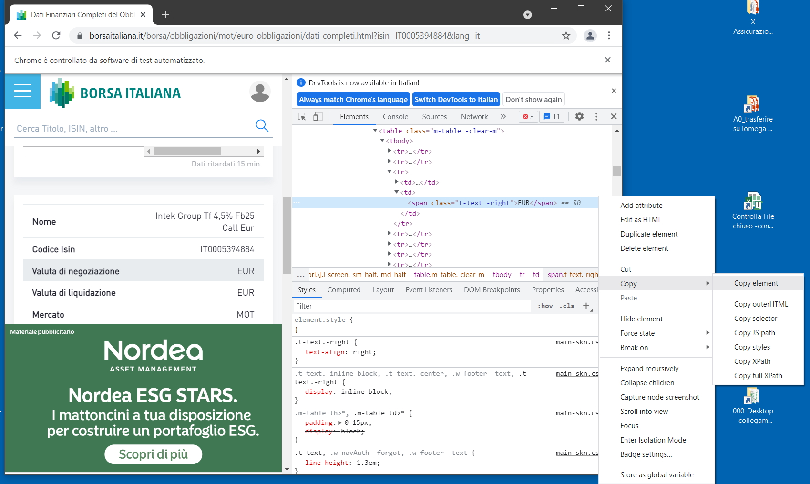This screenshot has height=484, width=810.
Task: Choose Copy XPath
Action: tap(758, 361)
